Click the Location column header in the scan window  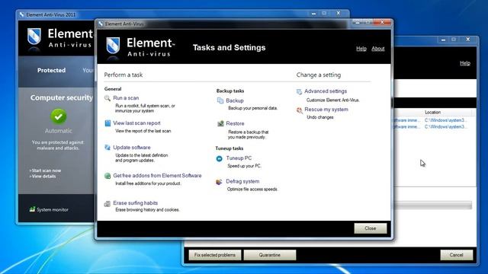[x=432, y=112]
